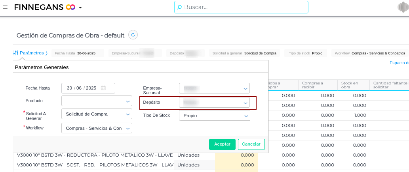Image resolution: width=409 pixels, height=172 pixels.
Task: Open the Producto dropdown
Action: (97, 101)
